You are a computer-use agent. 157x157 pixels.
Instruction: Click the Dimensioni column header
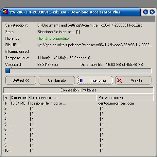click(19, 98)
